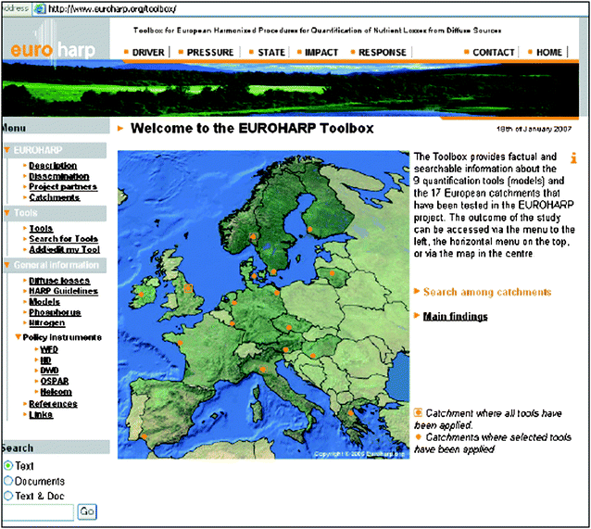Screen dimensions: 591x529
Task: Click the catchment dot in the Czech Republic
Action: click(x=289, y=328)
